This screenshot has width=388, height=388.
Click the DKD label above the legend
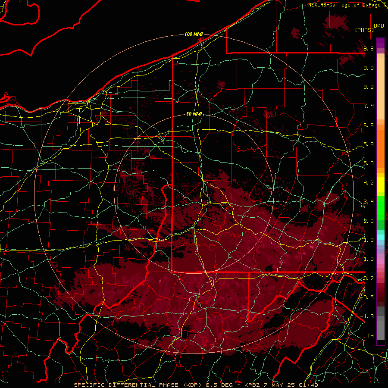click(x=379, y=26)
